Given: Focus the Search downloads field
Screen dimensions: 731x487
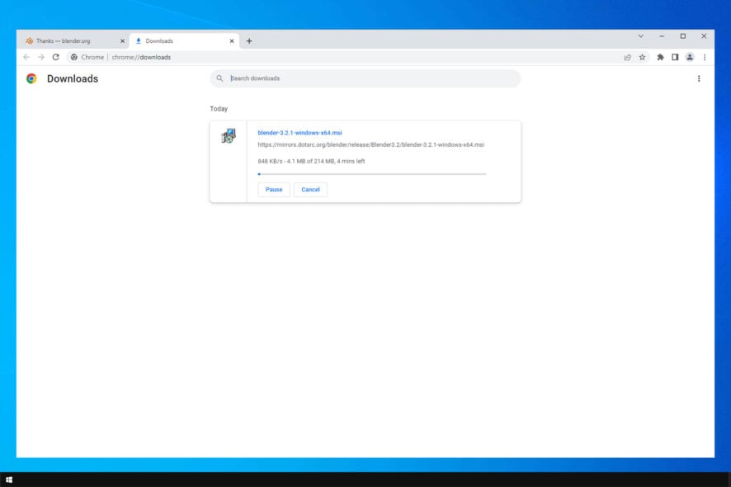Looking at the screenshot, I should pyautogui.click(x=365, y=78).
